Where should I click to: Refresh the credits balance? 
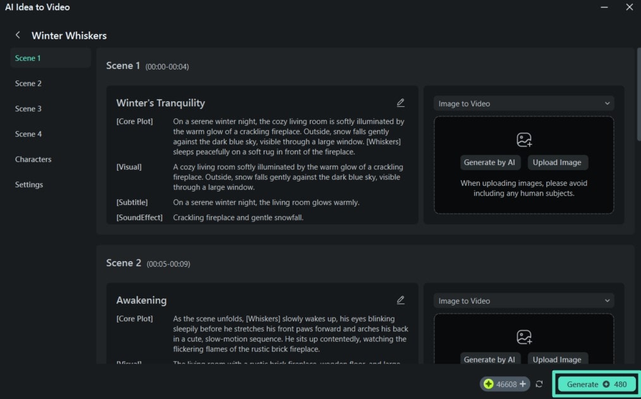click(x=539, y=384)
